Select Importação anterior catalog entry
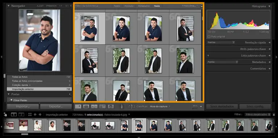 39,89
